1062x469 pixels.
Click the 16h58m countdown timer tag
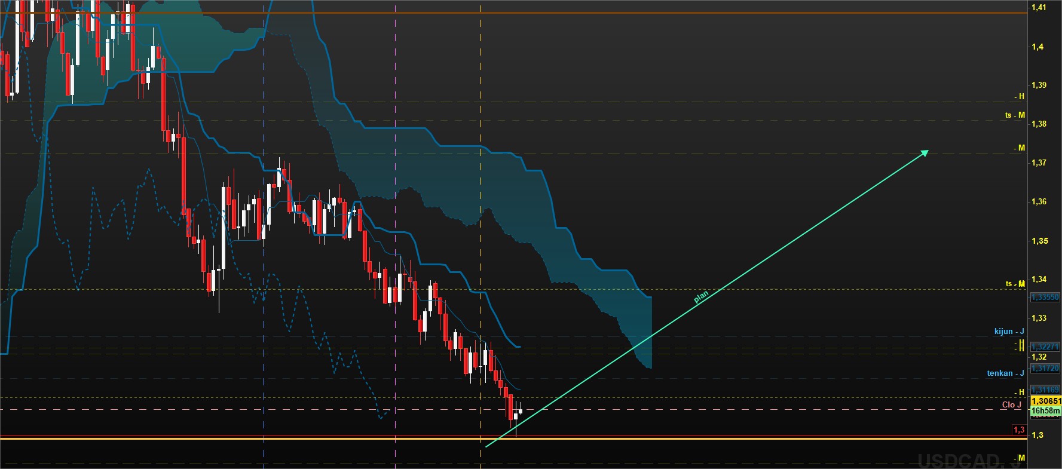pos(1045,410)
